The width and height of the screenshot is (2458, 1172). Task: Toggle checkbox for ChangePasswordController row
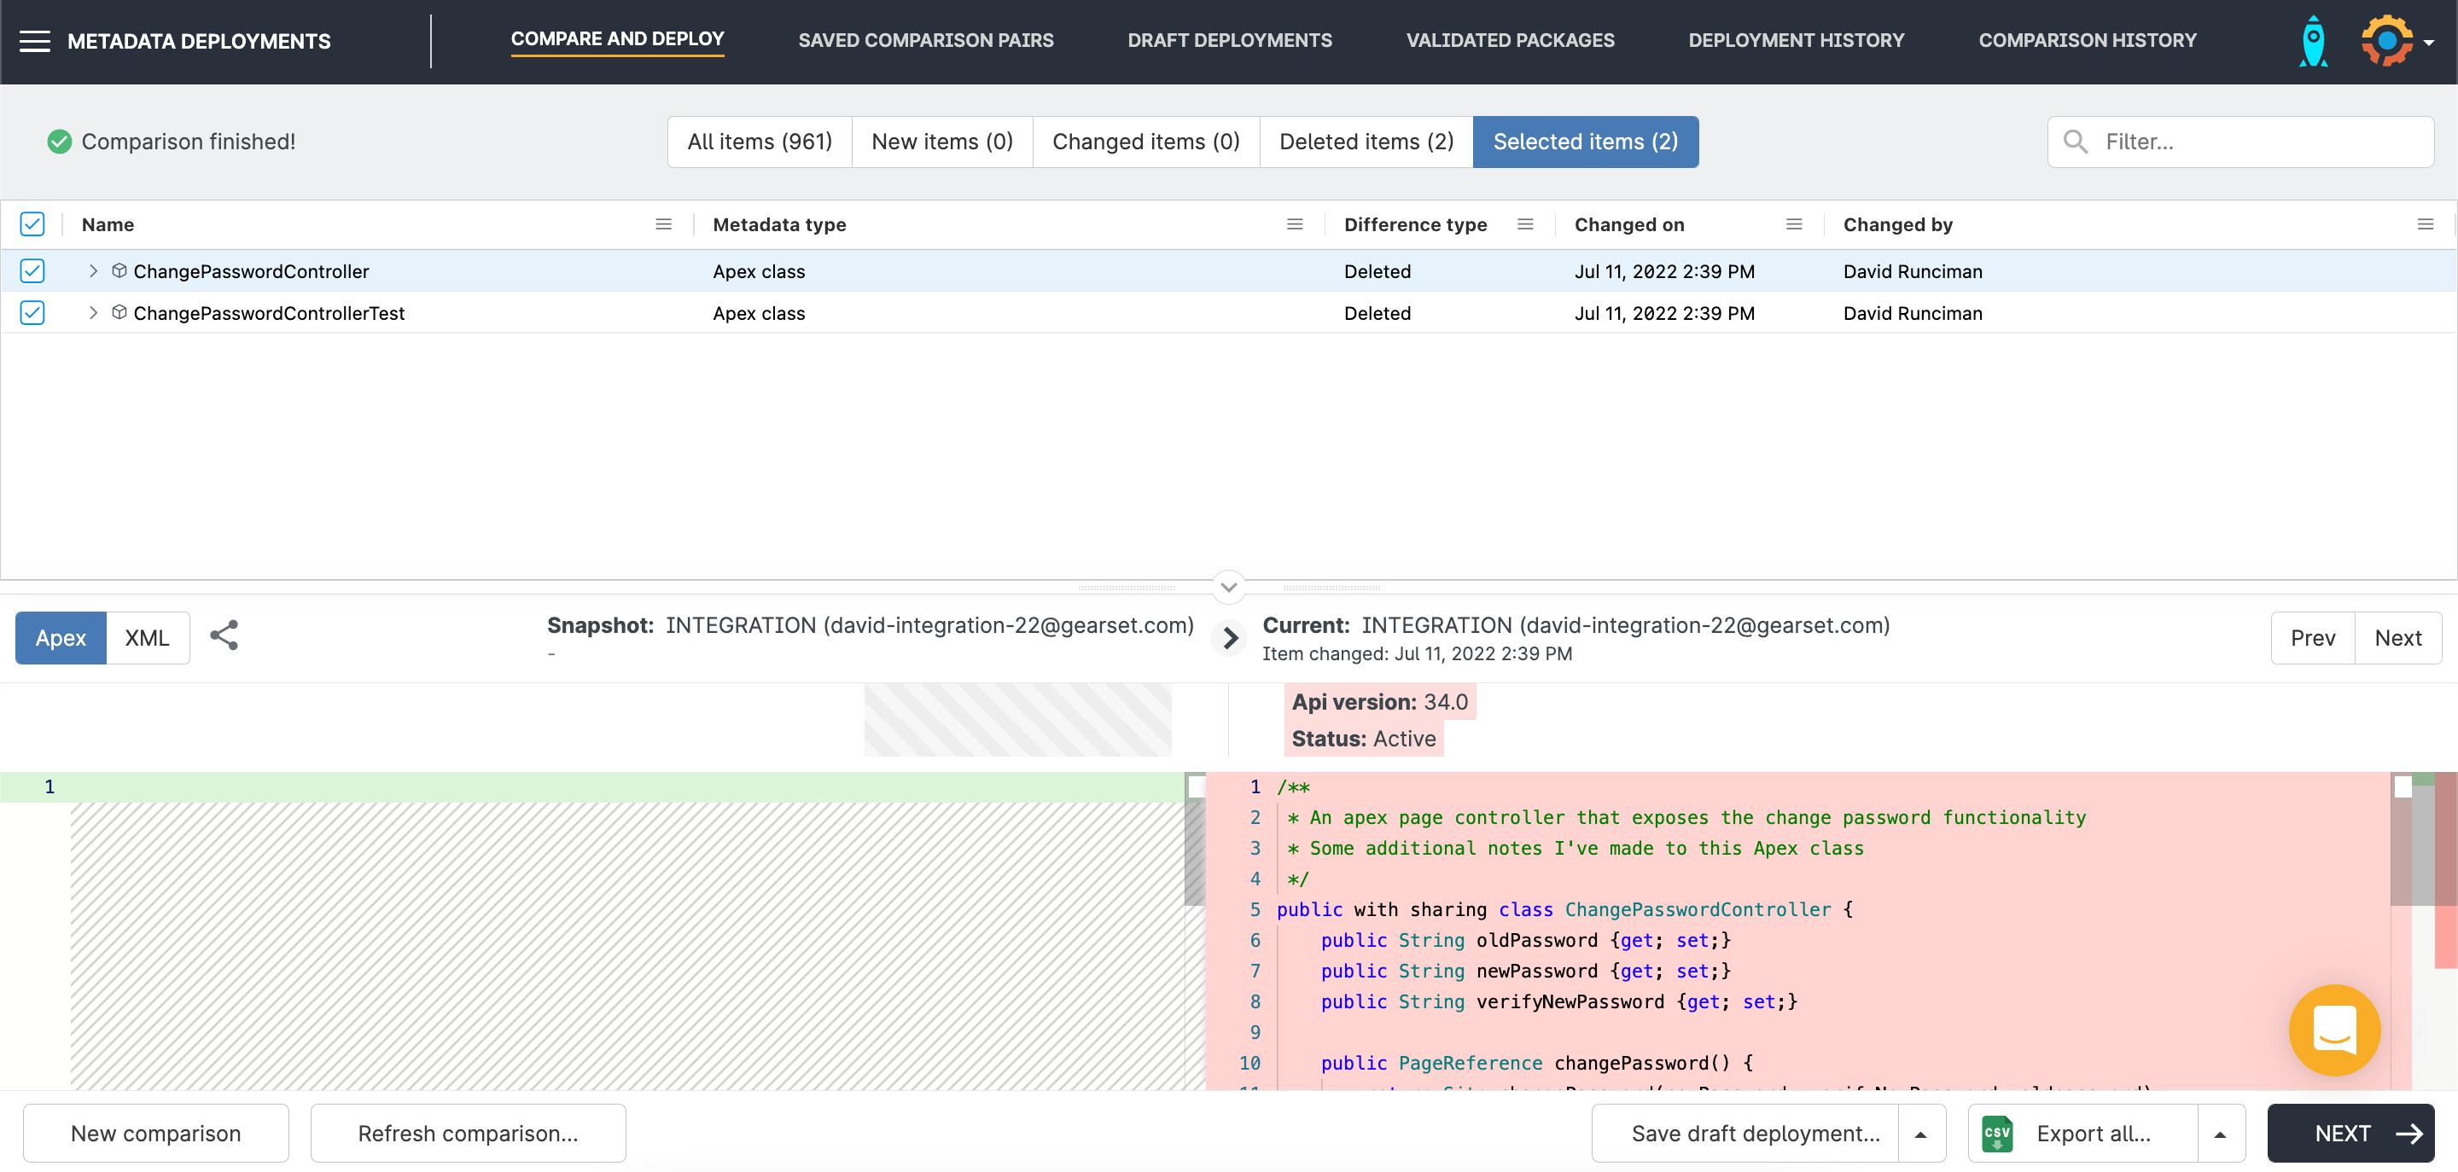[32, 271]
